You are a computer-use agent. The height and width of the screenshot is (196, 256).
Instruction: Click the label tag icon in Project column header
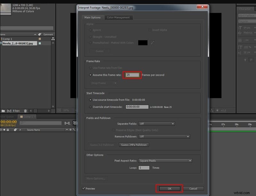point(40,34)
